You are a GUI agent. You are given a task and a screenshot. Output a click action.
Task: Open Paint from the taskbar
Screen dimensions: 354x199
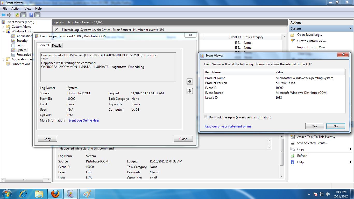[87, 194]
